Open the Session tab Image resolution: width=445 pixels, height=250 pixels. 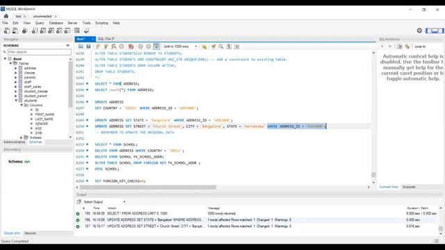point(30,233)
